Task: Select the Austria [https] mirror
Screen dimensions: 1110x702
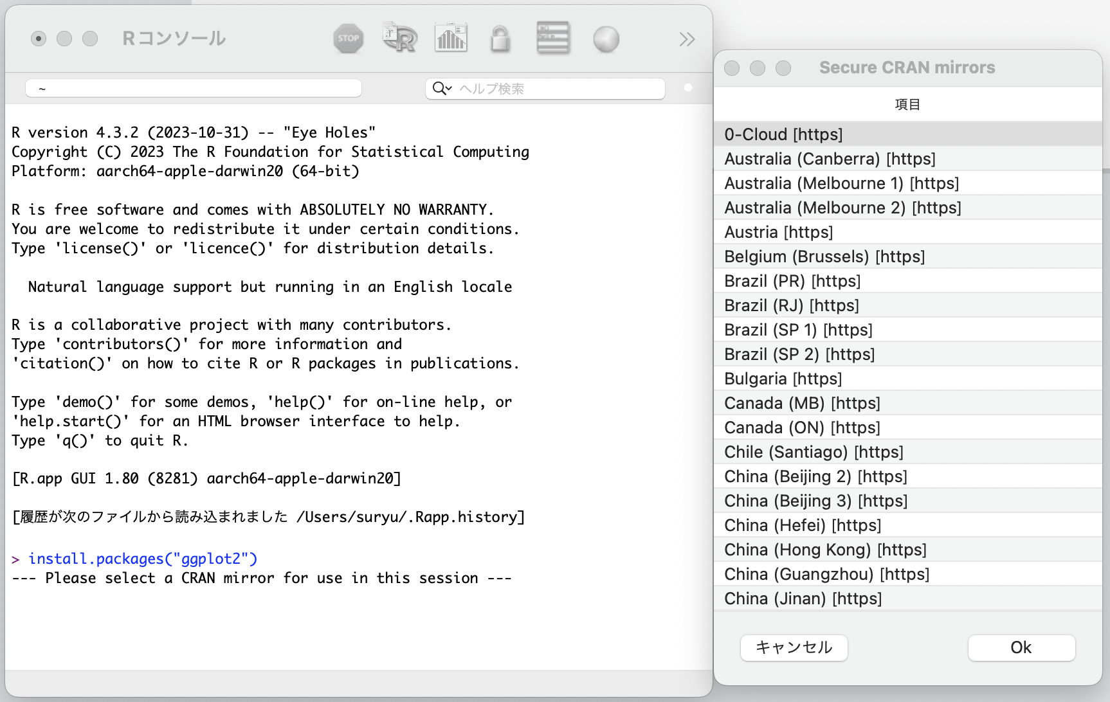Action: pyautogui.click(x=908, y=231)
